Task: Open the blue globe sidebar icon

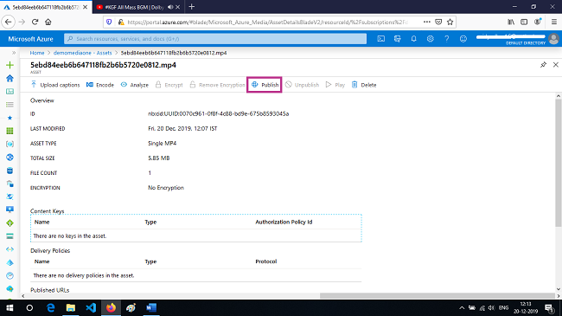Action: (x=10, y=158)
